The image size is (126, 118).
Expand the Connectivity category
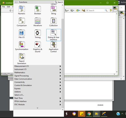click(37, 82)
